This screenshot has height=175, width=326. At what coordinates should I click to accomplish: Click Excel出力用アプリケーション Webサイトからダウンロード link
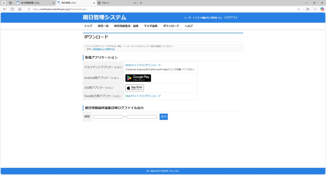click(x=143, y=96)
